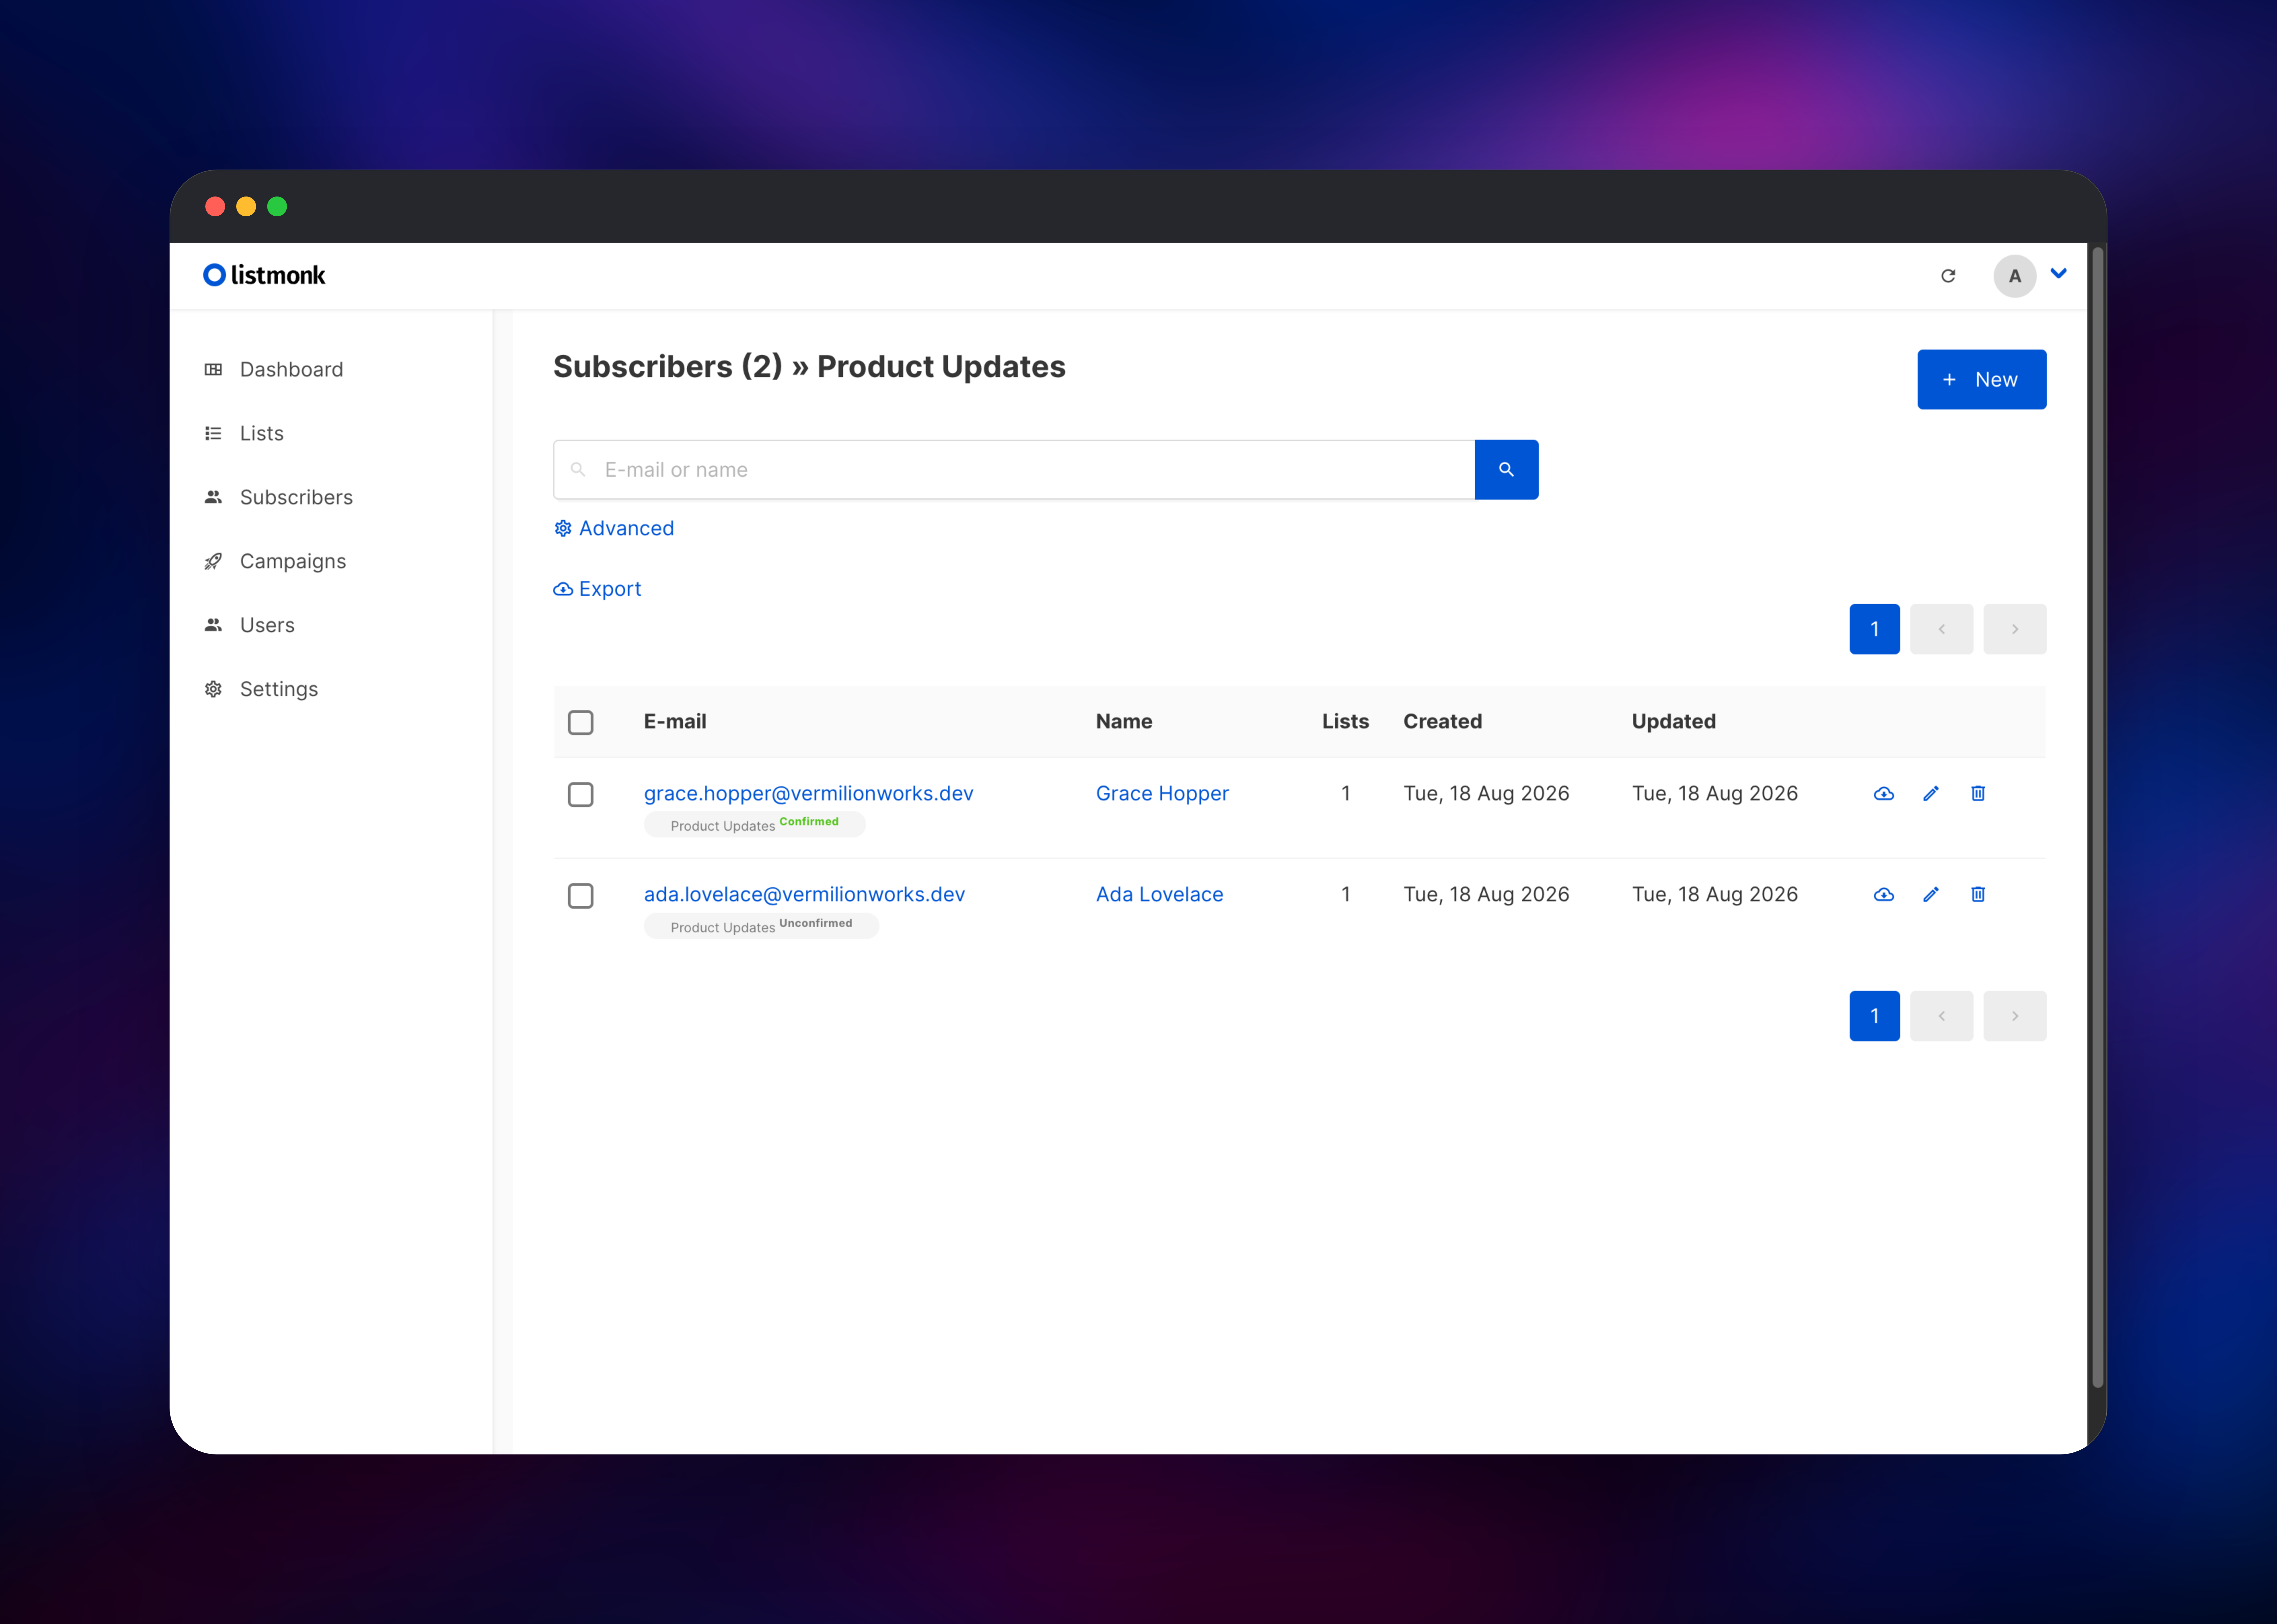Screen dimensions: 2277x1624
Task: Click the Dashboard sidebar icon
Action: 213,370
